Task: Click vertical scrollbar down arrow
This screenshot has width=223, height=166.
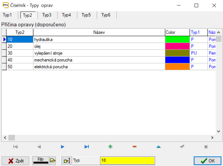Action: pos(218,132)
